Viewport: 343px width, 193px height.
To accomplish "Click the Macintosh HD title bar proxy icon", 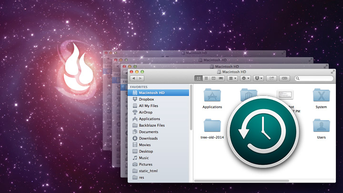I will point(219,72).
